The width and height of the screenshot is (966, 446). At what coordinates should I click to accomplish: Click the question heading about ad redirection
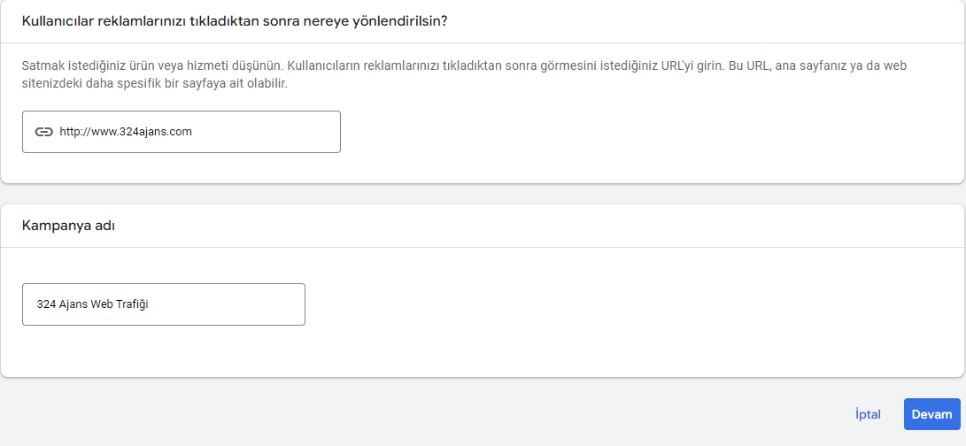(235, 20)
